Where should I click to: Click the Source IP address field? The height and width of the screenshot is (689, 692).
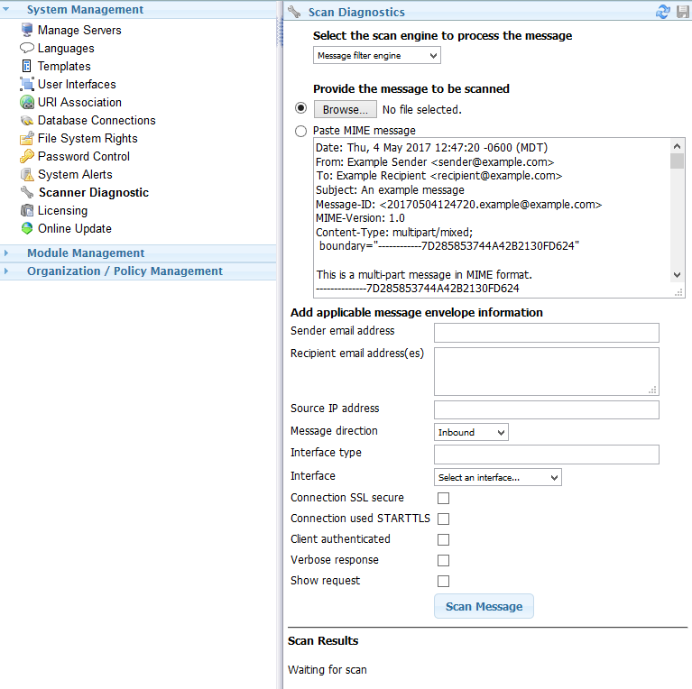tap(546, 410)
